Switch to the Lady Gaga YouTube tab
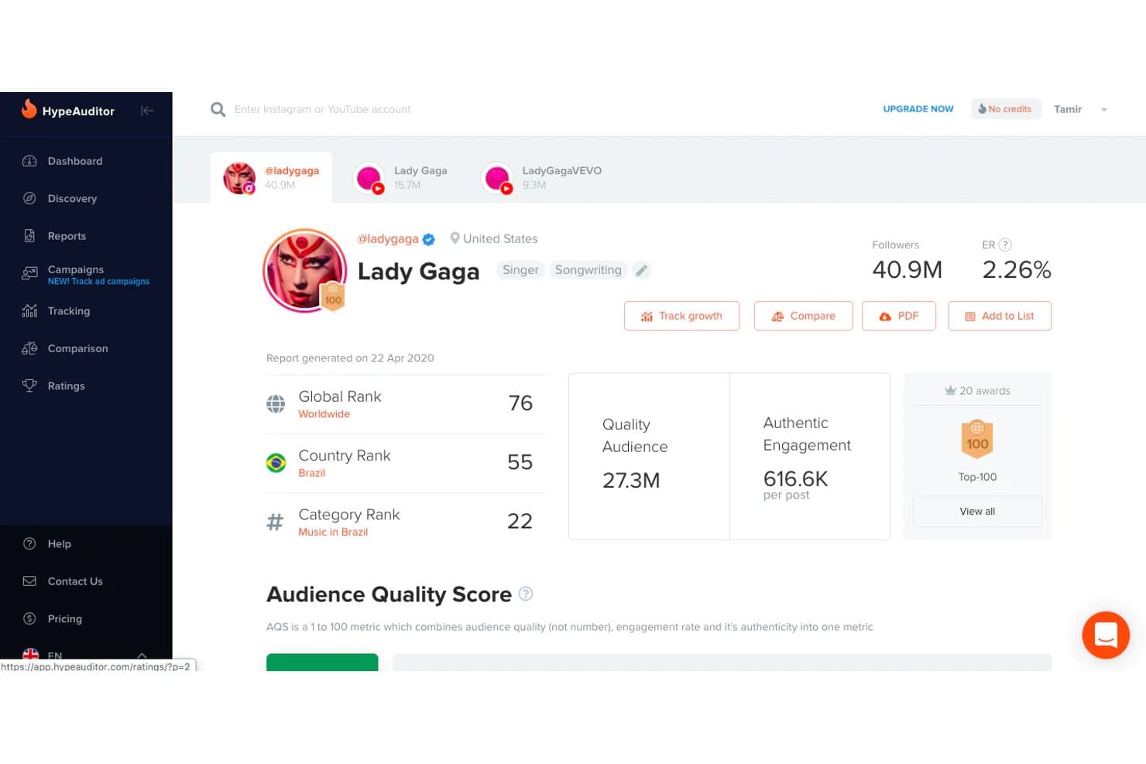Image resolution: width=1146 pixels, height=764 pixels. 400,177
